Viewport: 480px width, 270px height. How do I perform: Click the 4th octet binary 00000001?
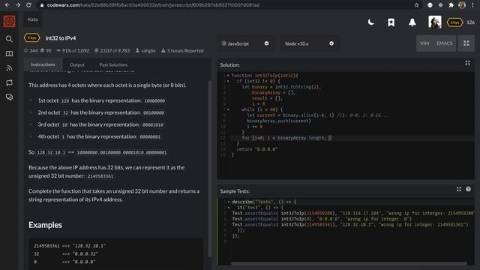point(150,136)
